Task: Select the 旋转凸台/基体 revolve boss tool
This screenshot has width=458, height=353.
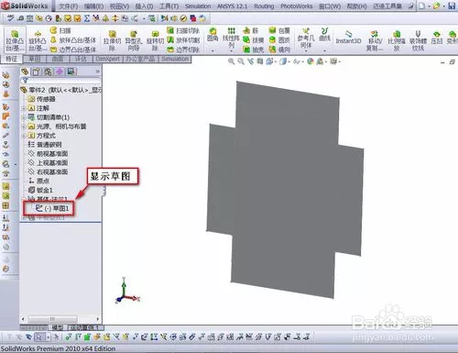Action: [x=38, y=40]
